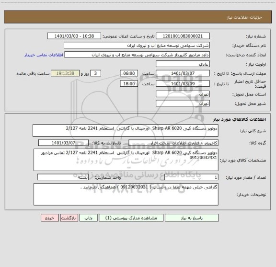Viewport: 276px width, 267px height.
Task: Click the quantity field showing 1
Action: pyautogui.click(x=191, y=177)
